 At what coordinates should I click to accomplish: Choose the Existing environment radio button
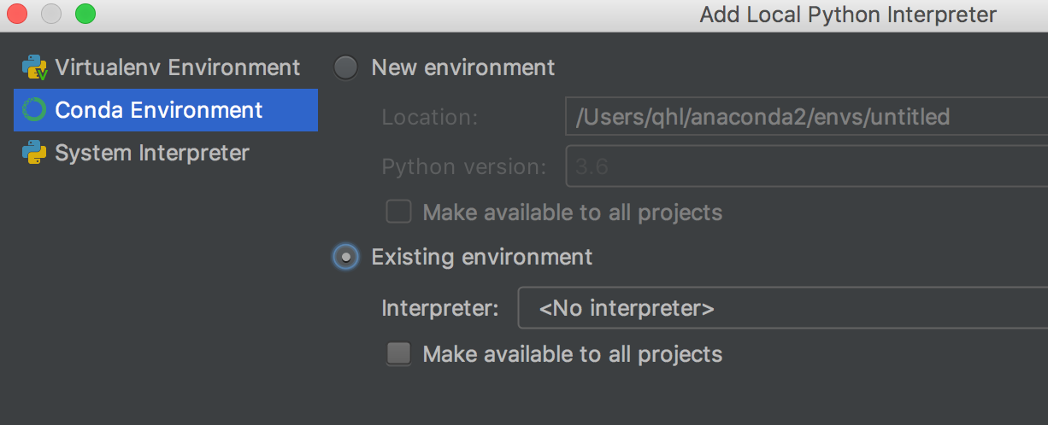tap(345, 257)
